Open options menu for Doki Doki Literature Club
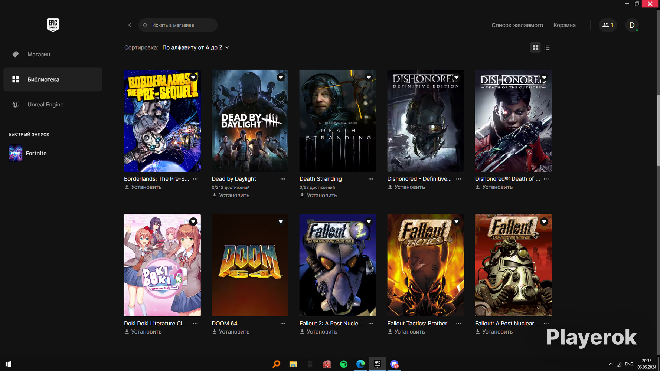660x371 pixels. tap(195, 324)
